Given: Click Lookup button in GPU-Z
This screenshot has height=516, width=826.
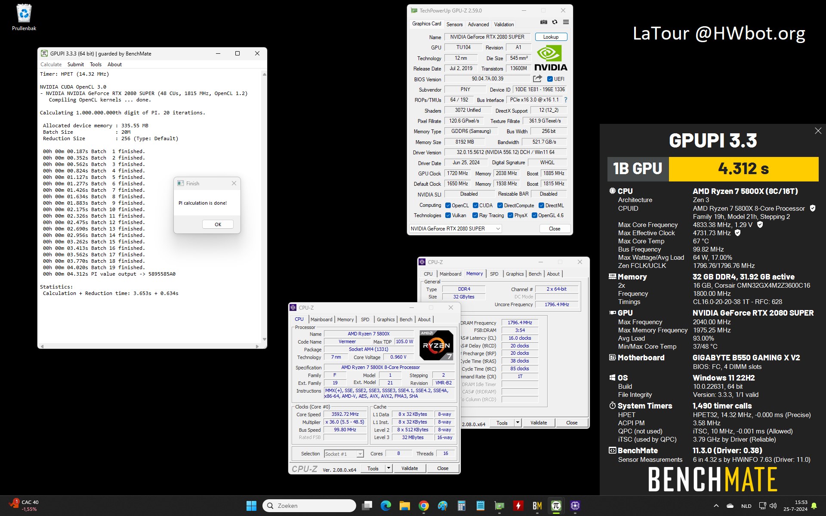Looking at the screenshot, I should [551, 37].
